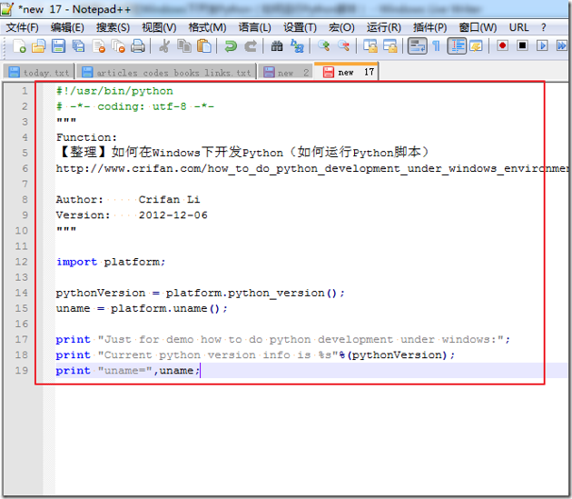Run macro multiple times icon
The image size is (572, 499).
click(x=562, y=45)
